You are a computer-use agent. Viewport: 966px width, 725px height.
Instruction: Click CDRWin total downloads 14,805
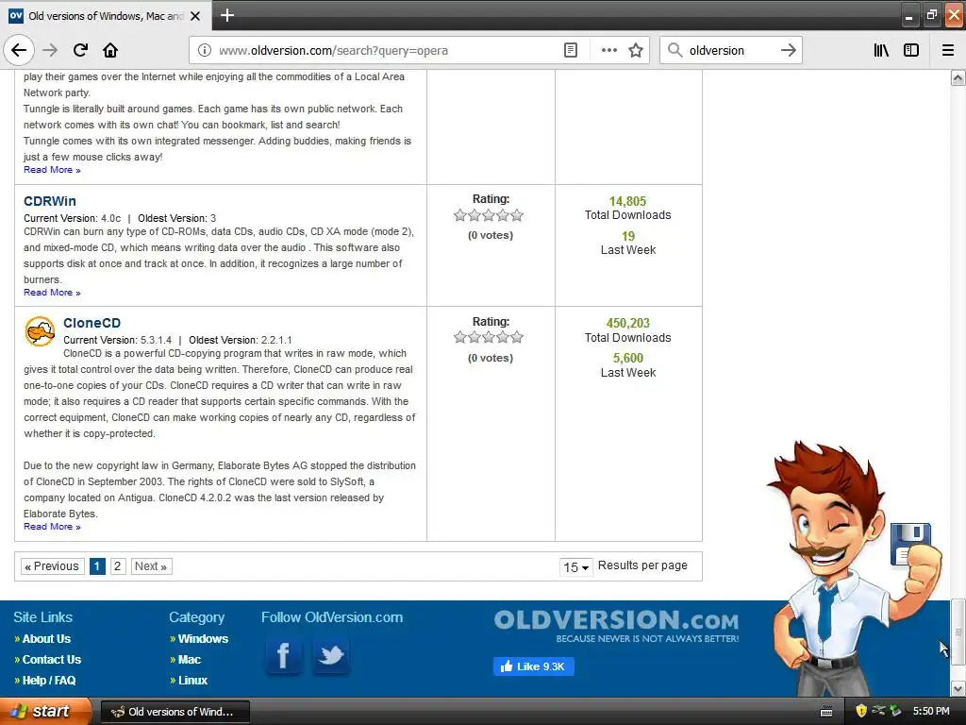point(627,202)
